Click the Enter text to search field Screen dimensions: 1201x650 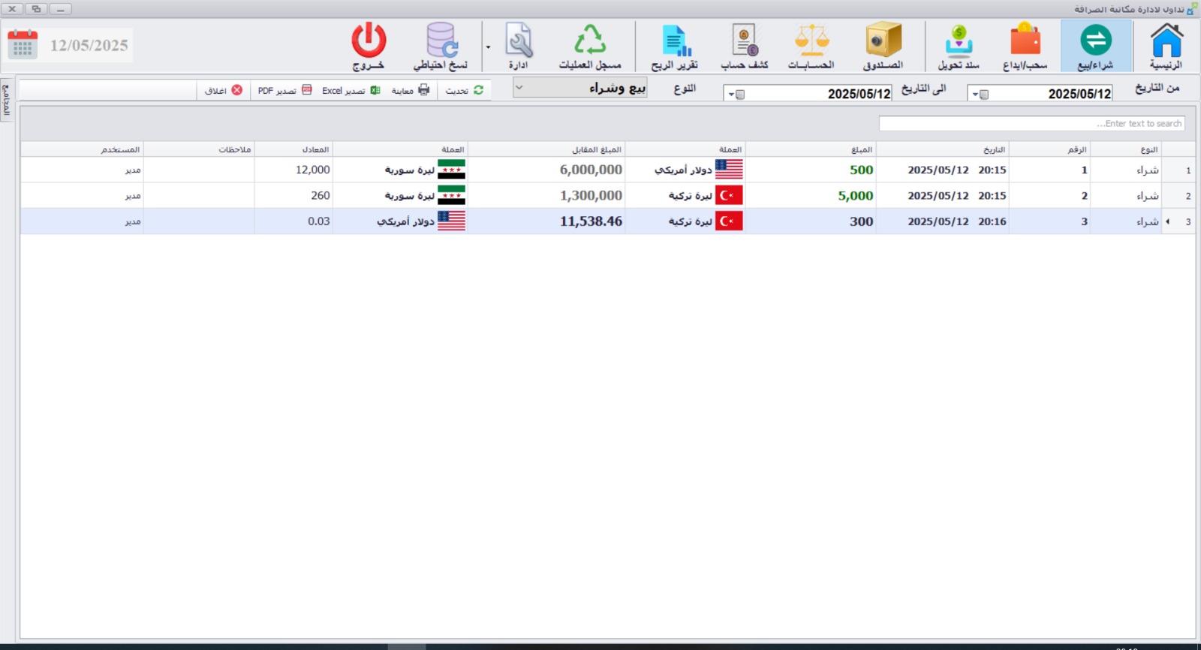(1031, 123)
